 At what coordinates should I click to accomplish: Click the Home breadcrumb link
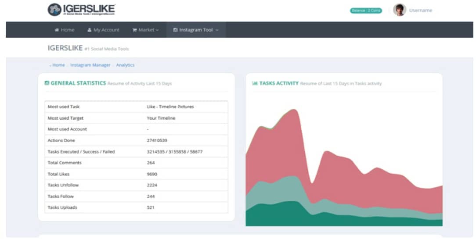pyautogui.click(x=58, y=65)
